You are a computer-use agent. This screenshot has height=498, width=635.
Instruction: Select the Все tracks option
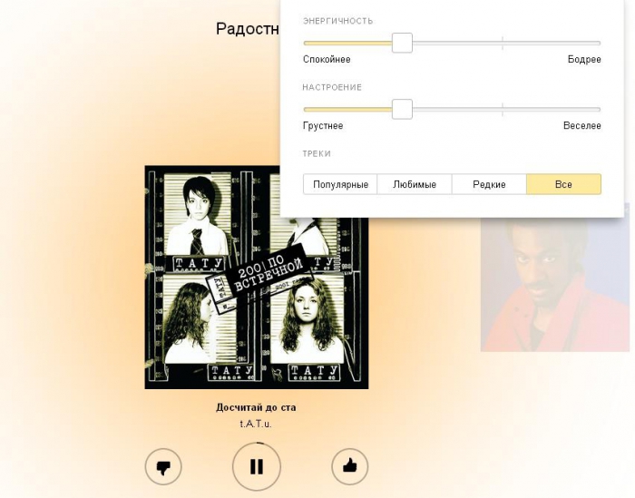coord(563,185)
